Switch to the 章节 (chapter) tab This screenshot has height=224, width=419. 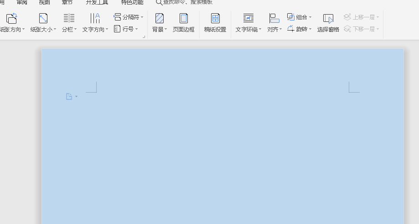coord(67,2)
